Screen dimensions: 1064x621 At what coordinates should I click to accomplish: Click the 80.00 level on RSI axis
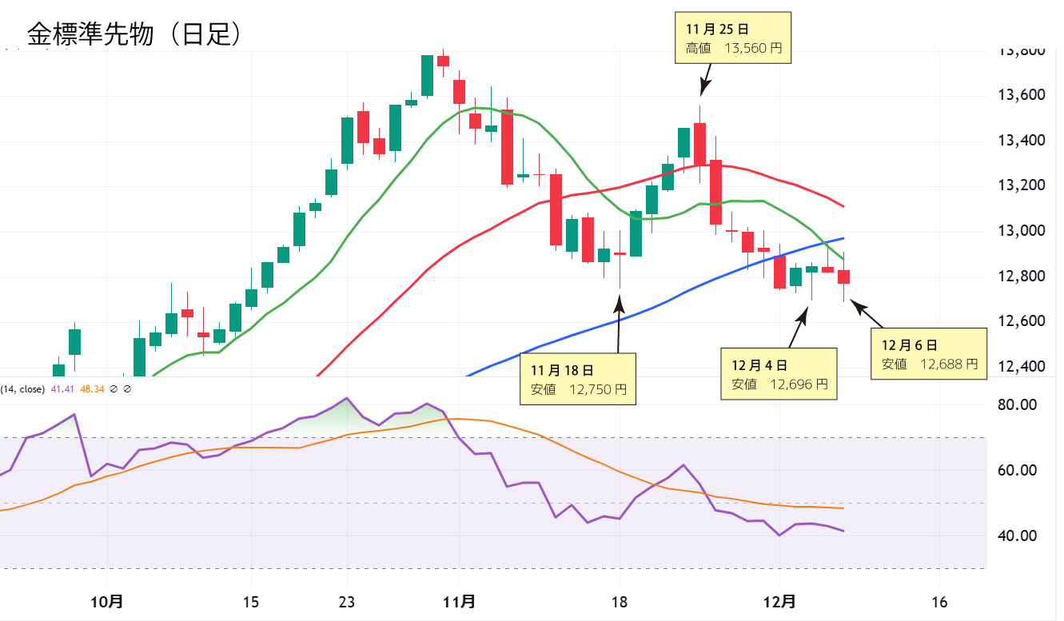(1018, 405)
